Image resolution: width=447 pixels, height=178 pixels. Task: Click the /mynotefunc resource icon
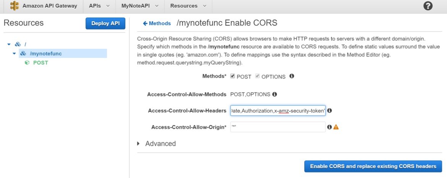click(23, 53)
